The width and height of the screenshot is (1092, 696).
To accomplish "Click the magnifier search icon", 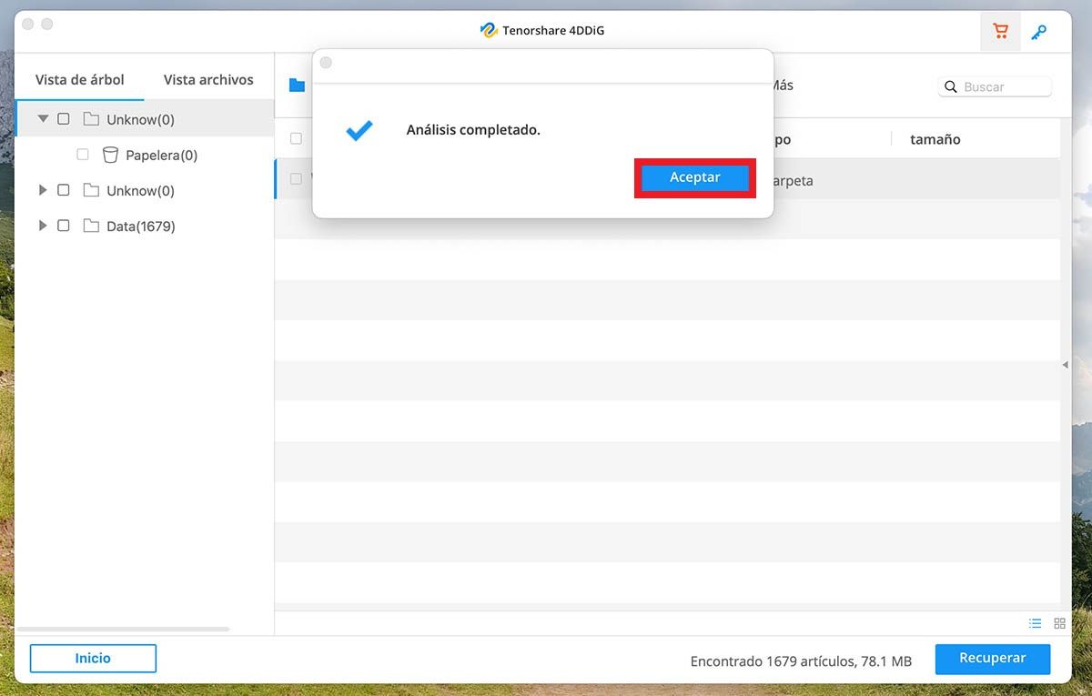I will tap(951, 87).
